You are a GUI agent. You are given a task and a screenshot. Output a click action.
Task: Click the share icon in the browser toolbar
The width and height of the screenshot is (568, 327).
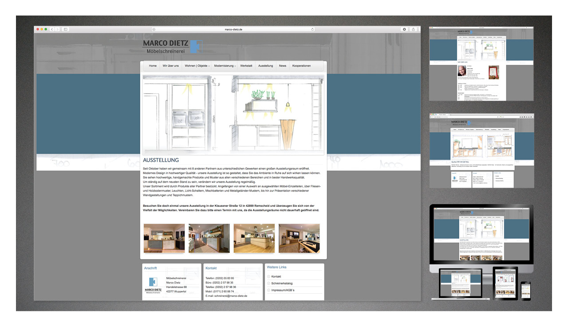pyautogui.click(x=413, y=29)
